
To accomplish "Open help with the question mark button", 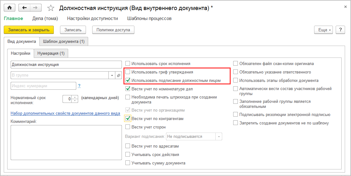I will coord(340,30).
